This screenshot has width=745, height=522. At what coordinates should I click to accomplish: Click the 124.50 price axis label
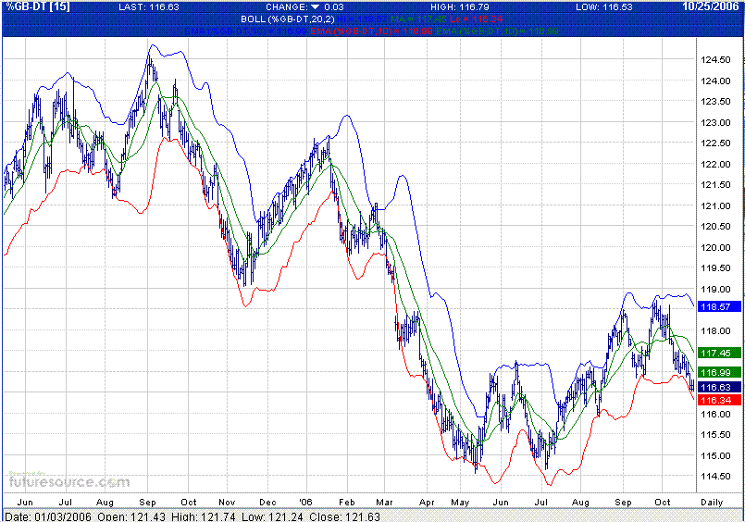point(716,60)
